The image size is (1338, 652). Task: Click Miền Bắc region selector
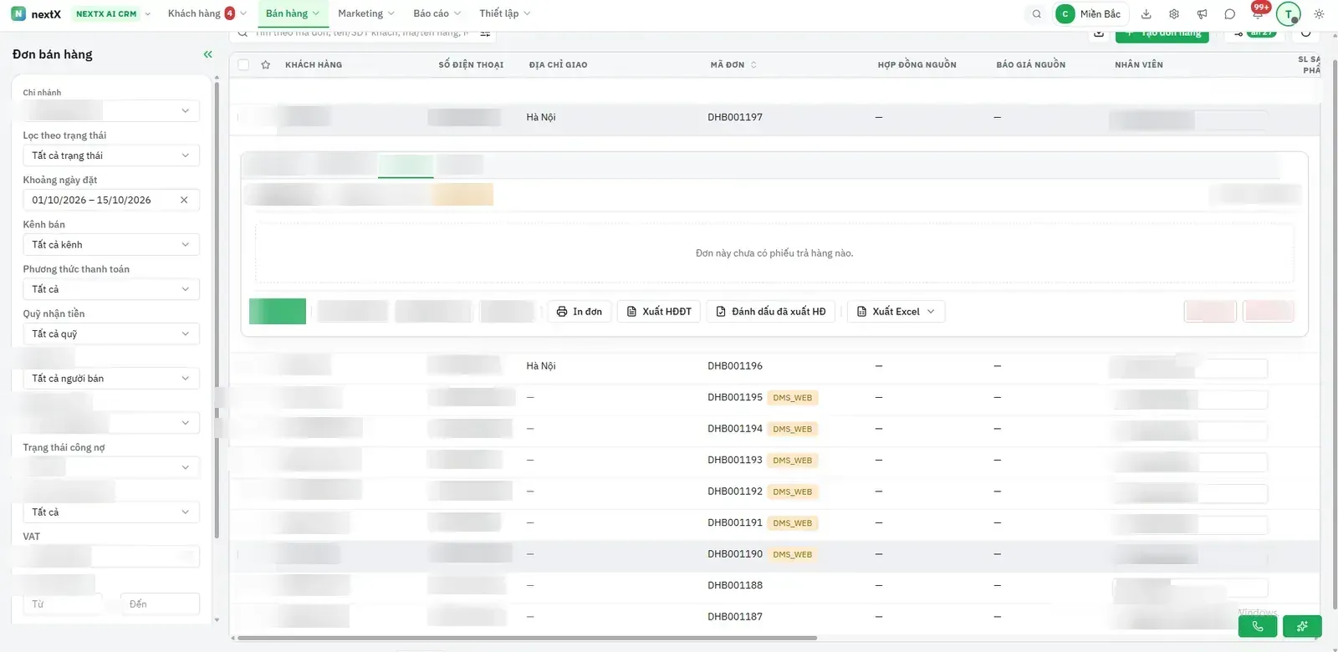click(1090, 14)
